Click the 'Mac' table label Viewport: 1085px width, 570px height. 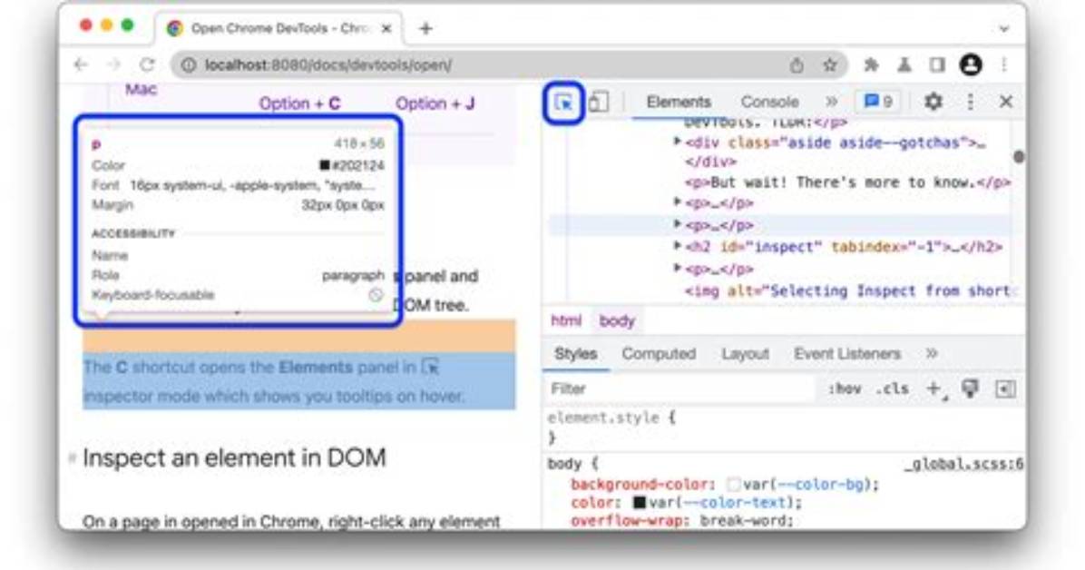tap(142, 89)
